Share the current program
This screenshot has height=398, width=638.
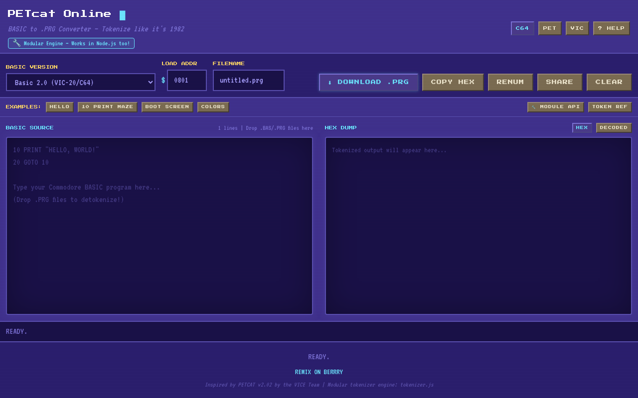click(x=560, y=82)
